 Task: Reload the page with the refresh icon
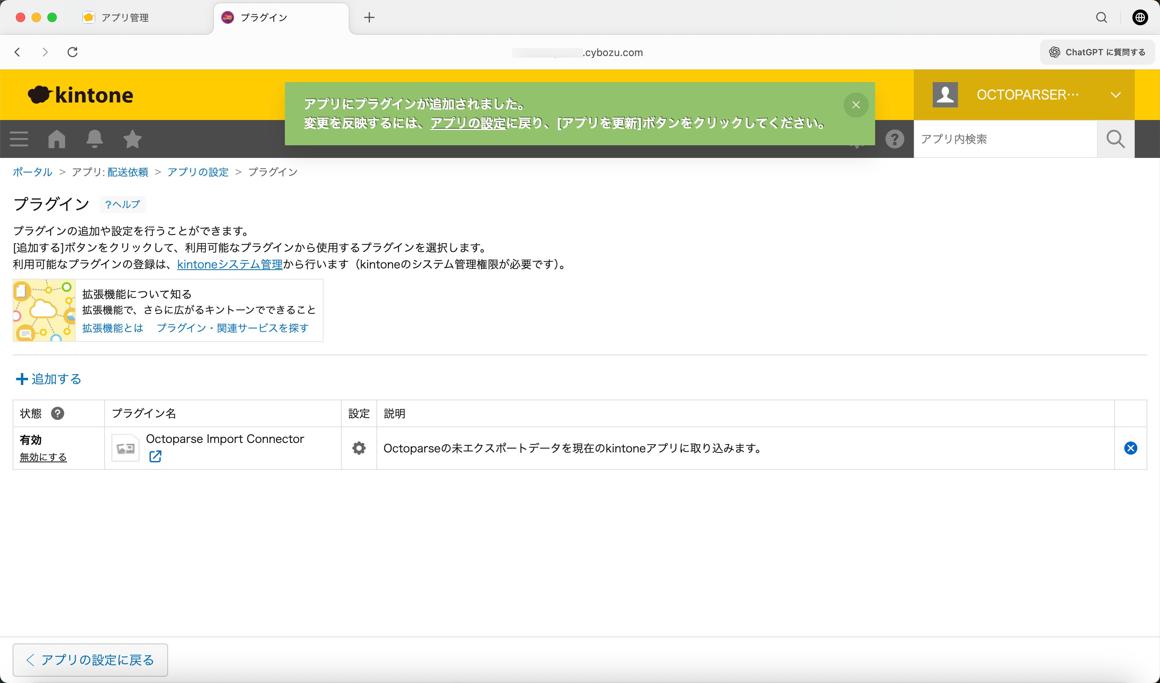pyautogui.click(x=73, y=52)
